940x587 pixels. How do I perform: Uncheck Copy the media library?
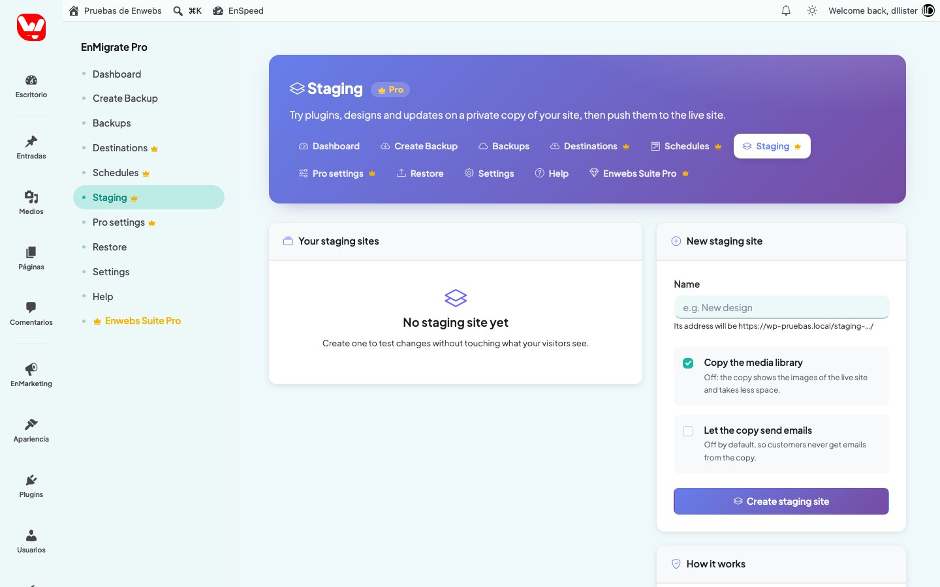pos(688,363)
